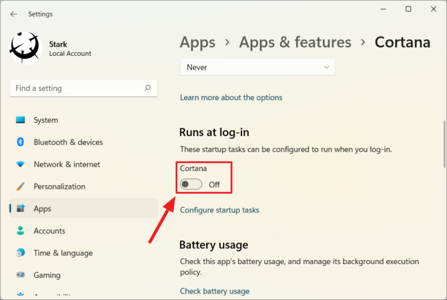
Task: Click the Gaming controller icon
Action: click(x=20, y=275)
